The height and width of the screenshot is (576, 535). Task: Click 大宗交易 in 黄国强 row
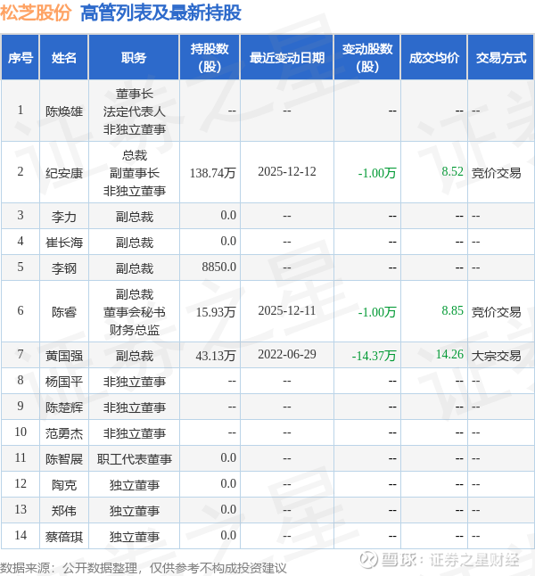(x=496, y=356)
